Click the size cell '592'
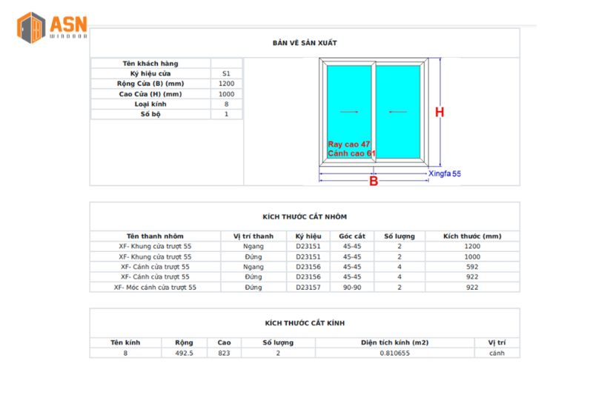This screenshot has width=593, height=395. click(x=472, y=267)
